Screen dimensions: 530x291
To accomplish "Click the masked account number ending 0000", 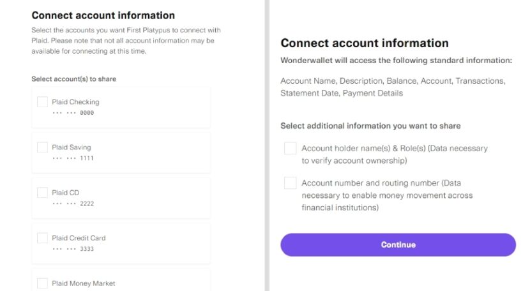I will tap(73, 113).
